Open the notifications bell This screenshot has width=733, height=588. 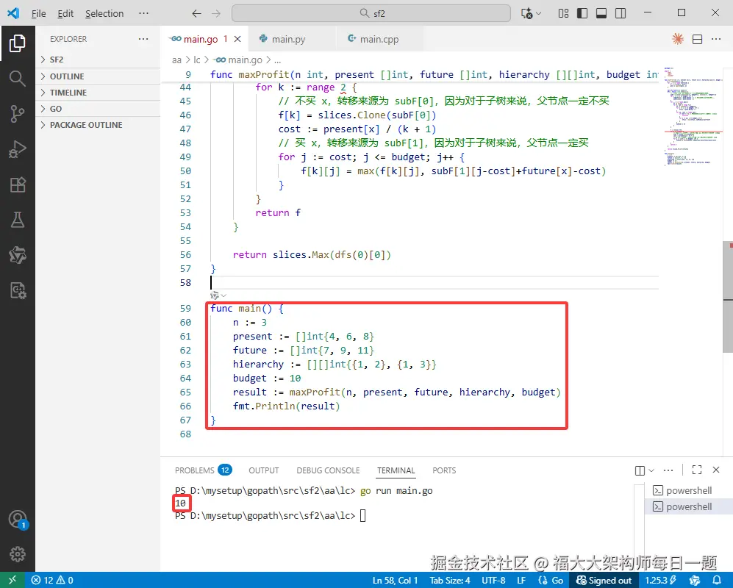pyautogui.click(x=717, y=580)
